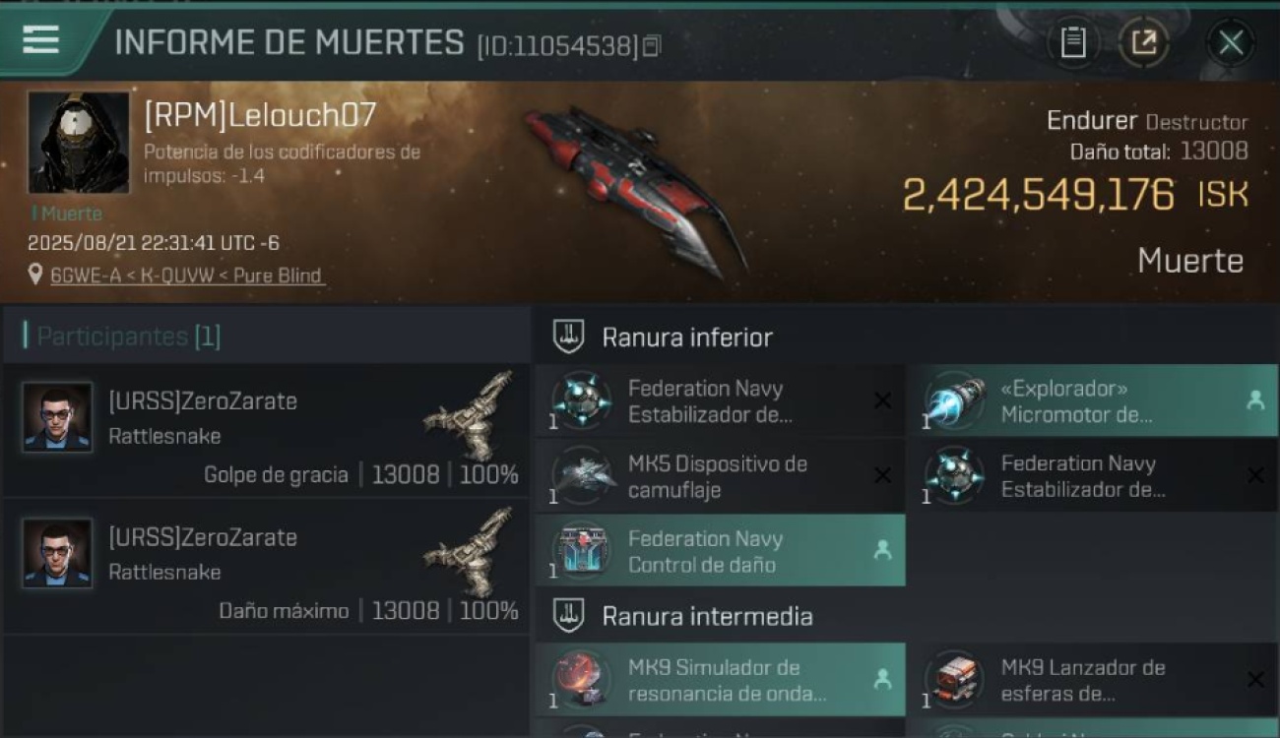Click Lelouch07's pilot portrait

[79, 143]
